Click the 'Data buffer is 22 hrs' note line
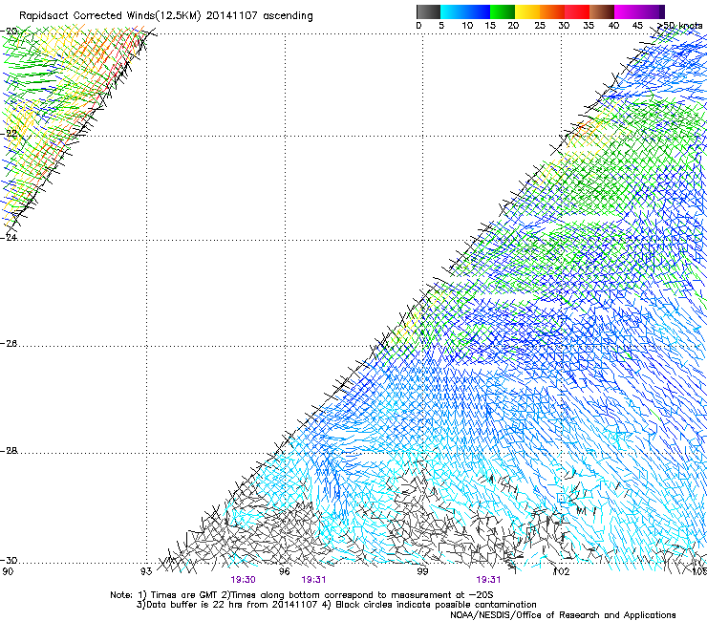 tap(336, 605)
